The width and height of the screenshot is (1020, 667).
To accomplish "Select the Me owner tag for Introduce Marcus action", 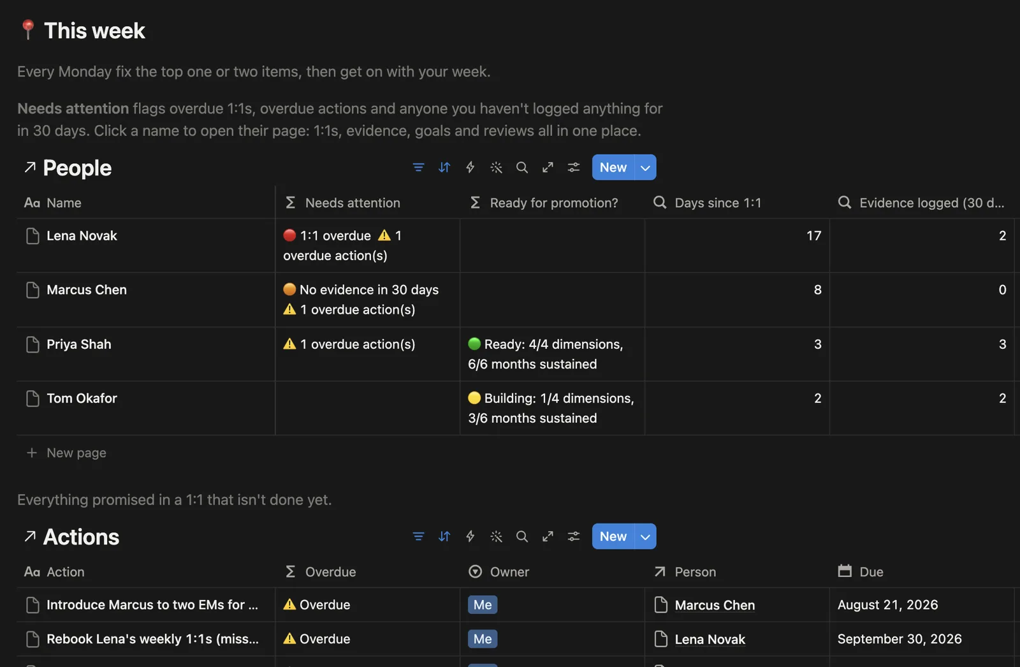I will tap(483, 605).
